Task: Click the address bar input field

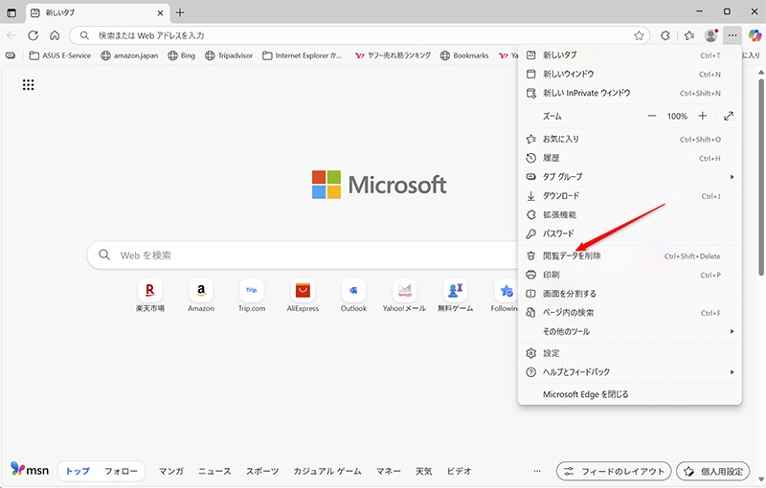Action: (x=362, y=35)
